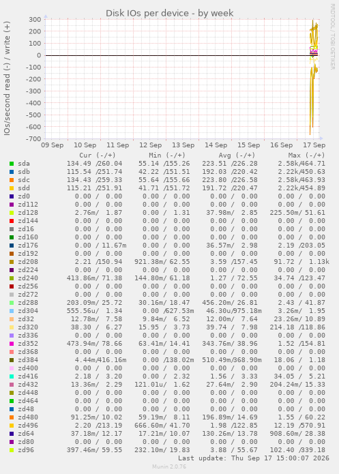Click the zd208 max value '91.72 / 1.13k'
The width and height of the screenshot is (339, 474).
point(301,261)
